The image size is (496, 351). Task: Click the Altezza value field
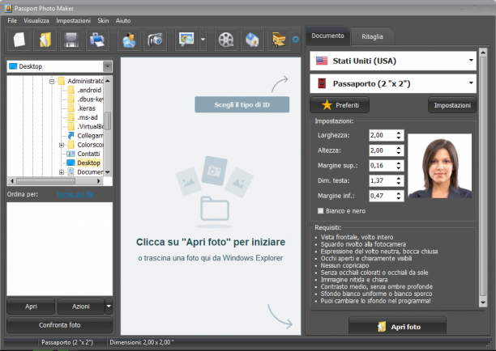point(382,150)
